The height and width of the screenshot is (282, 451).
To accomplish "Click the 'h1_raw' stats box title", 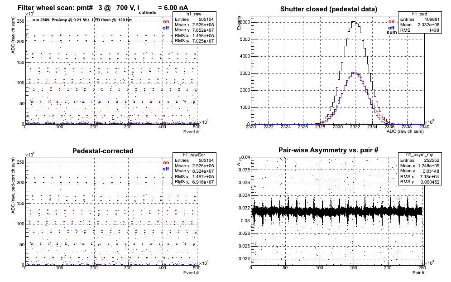I will 194,14.
